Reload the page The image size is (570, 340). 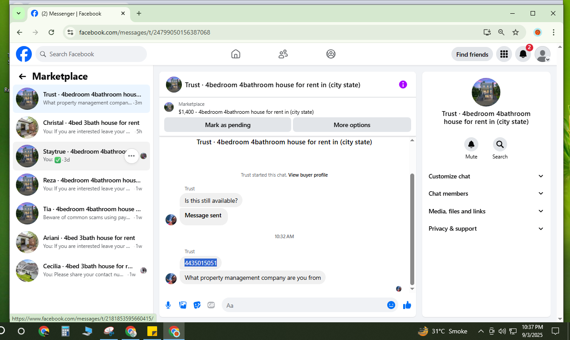(x=51, y=32)
